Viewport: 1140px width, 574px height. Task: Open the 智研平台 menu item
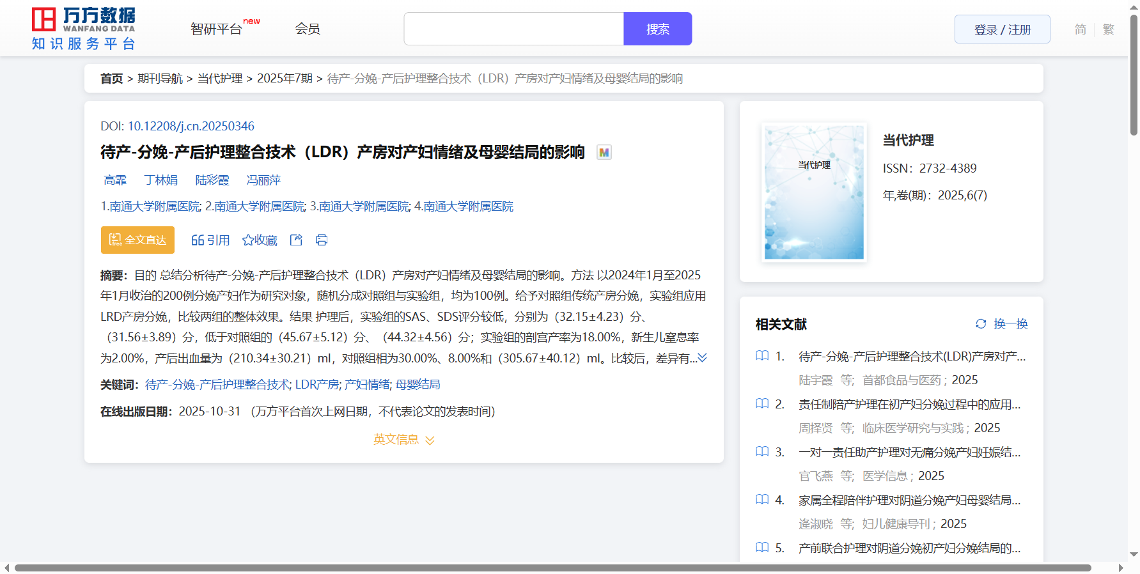click(x=217, y=29)
